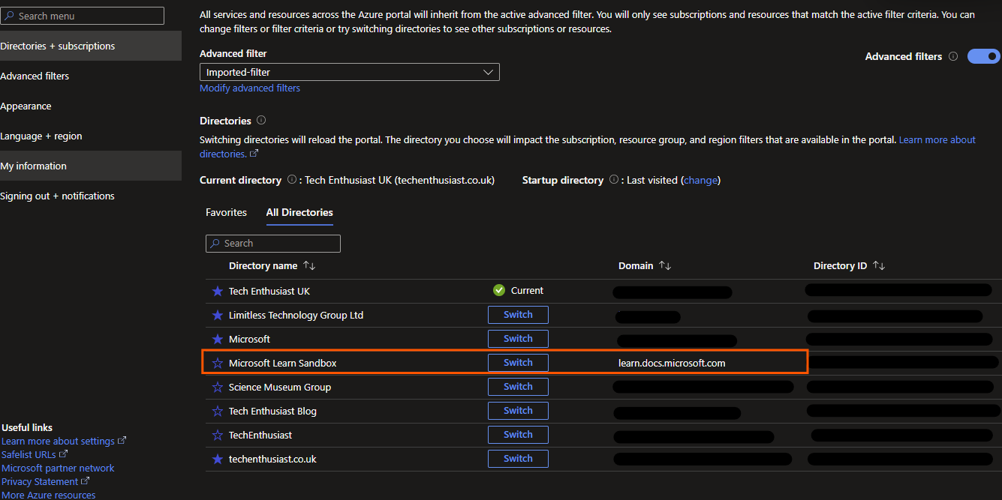Click the info icon next to Current directory
1002x500 pixels.
click(x=292, y=180)
